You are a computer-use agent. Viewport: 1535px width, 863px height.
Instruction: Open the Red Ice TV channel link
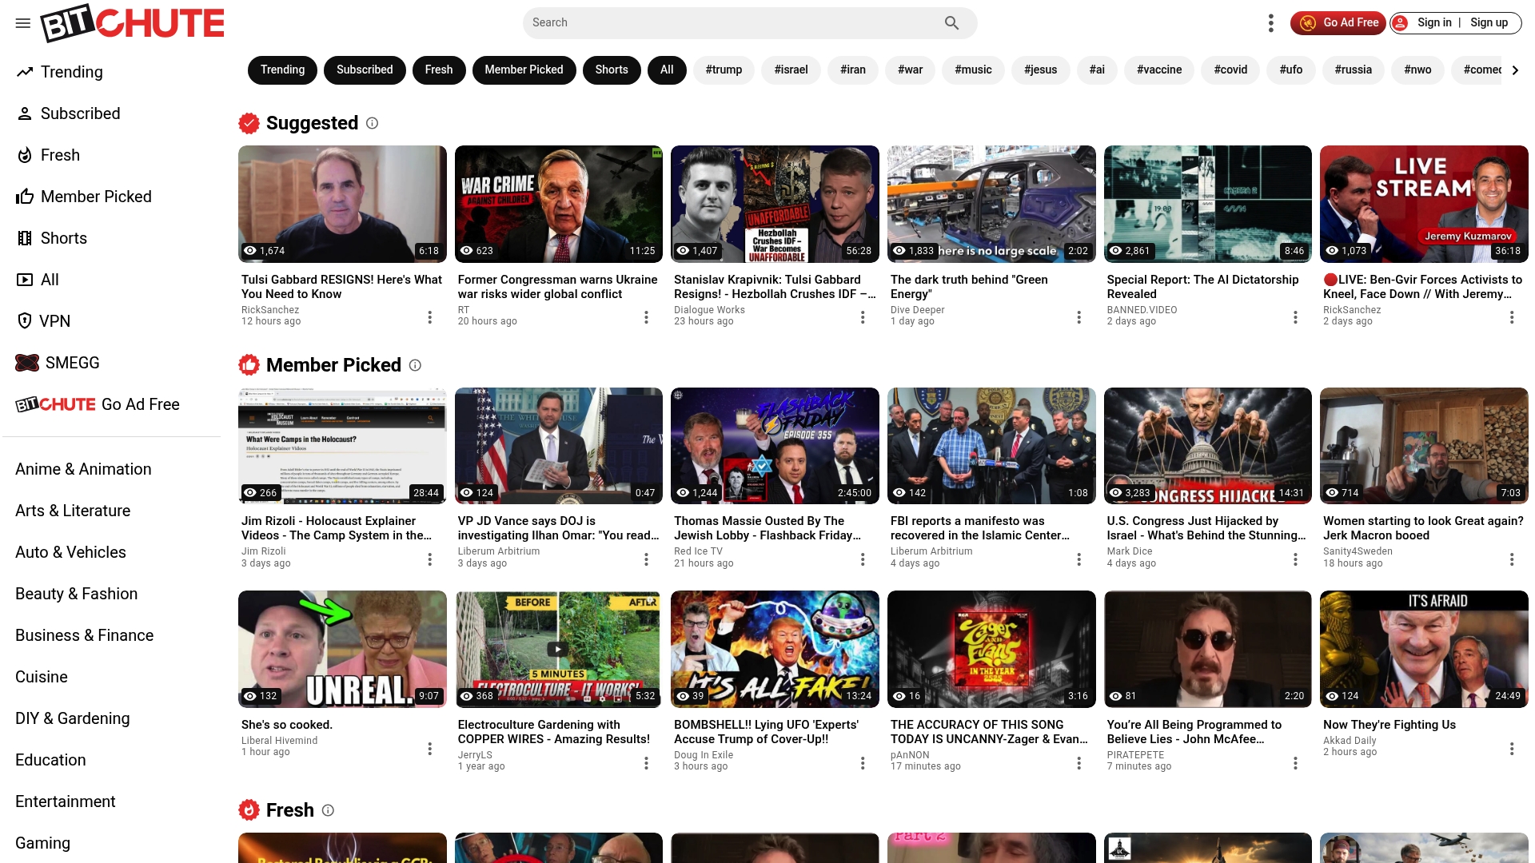pos(698,551)
